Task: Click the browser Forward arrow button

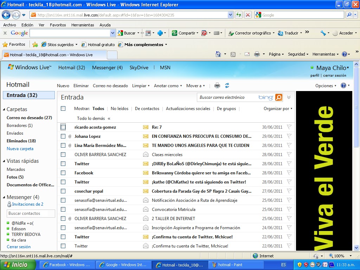Action: pos(16,15)
